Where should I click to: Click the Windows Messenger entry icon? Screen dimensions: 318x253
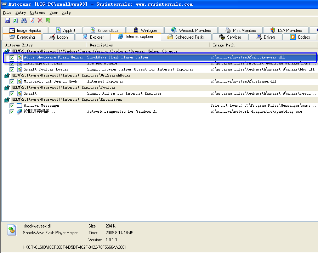pyautogui.click(x=19, y=106)
